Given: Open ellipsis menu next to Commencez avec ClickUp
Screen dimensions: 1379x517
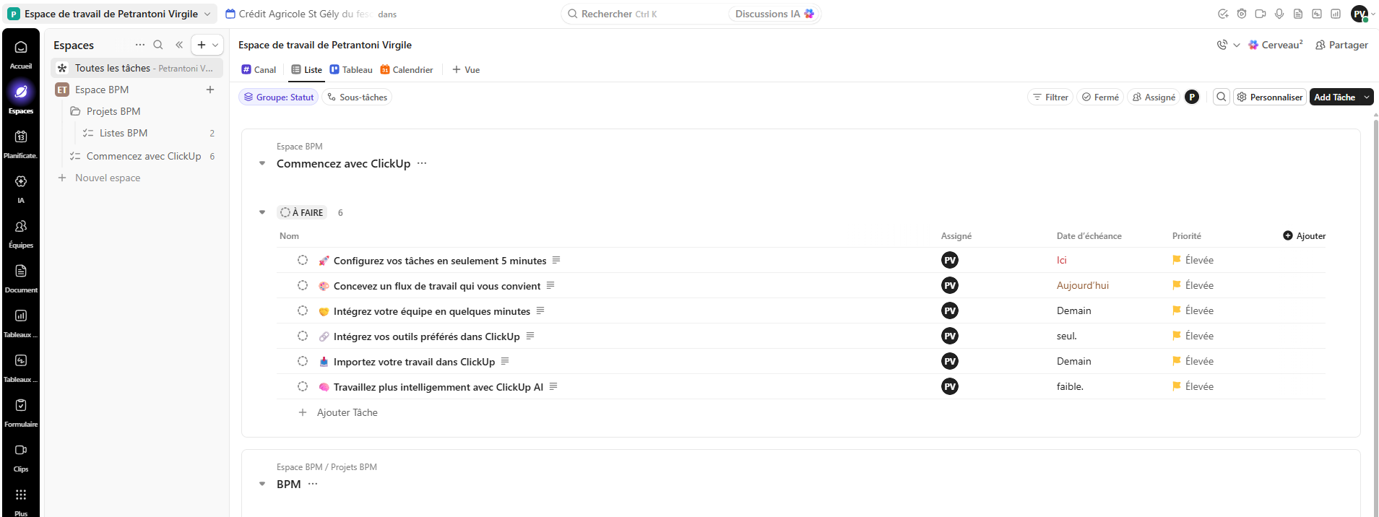Looking at the screenshot, I should (x=422, y=163).
